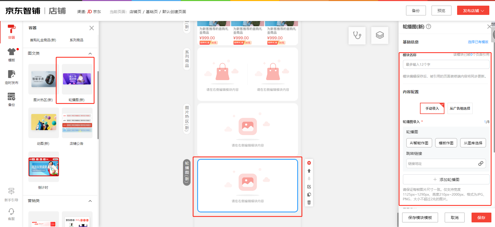This screenshot has height=227, width=495.
Task: Select 从广告组选择 option
Action: click(460, 108)
